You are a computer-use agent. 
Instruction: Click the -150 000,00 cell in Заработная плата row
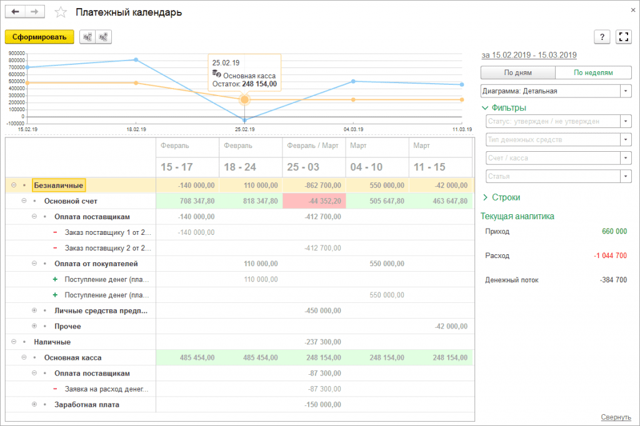pos(314,404)
